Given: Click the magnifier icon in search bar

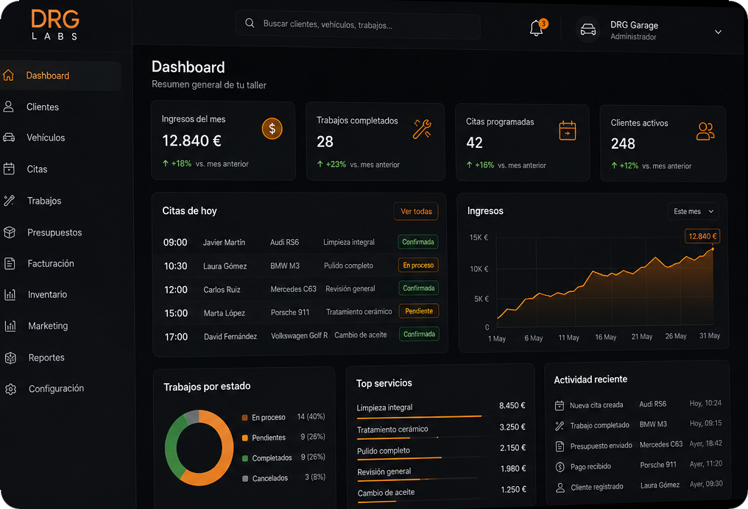Looking at the screenshot, I should (250, 23).
